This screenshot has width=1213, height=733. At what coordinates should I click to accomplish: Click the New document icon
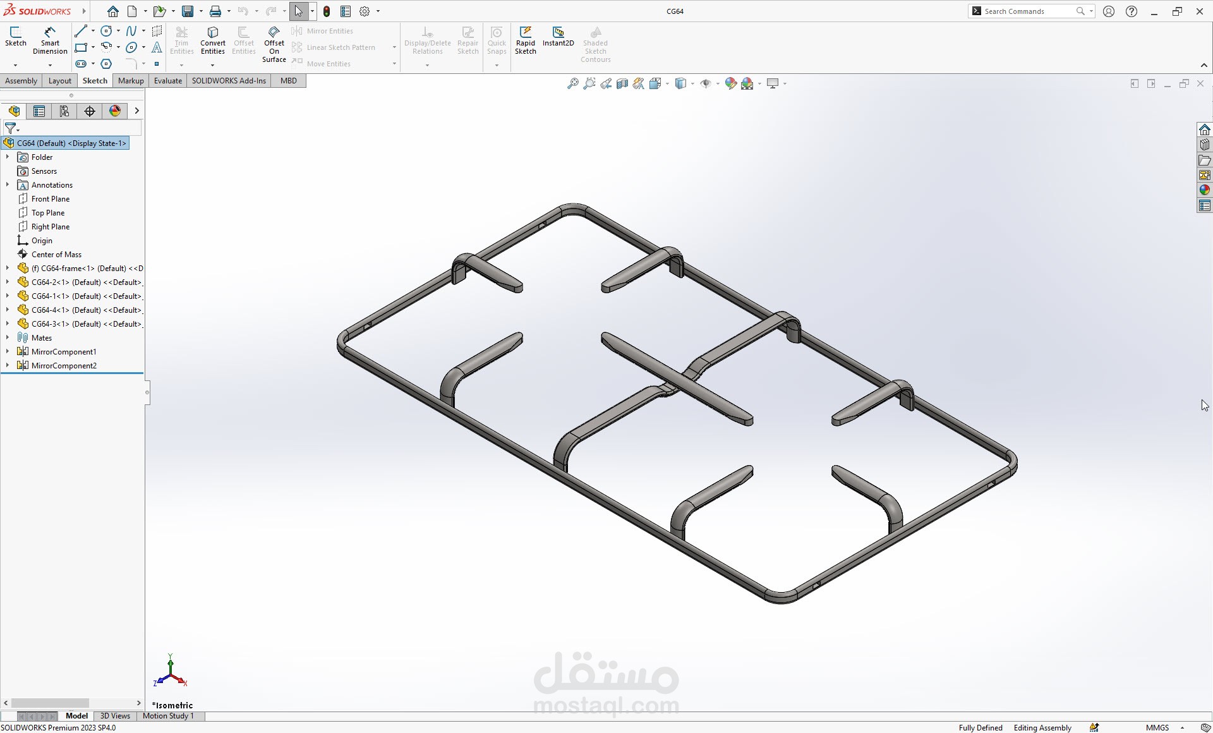132,11
